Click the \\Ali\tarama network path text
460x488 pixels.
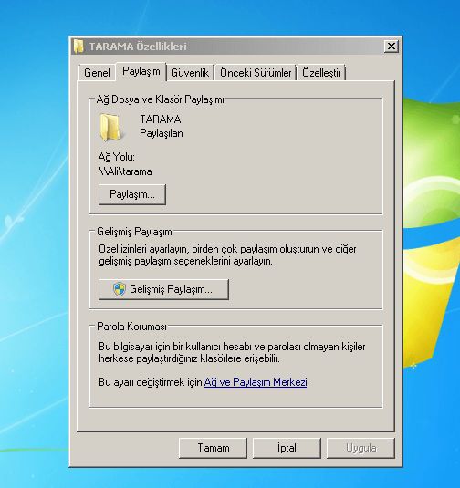[125, 171]
